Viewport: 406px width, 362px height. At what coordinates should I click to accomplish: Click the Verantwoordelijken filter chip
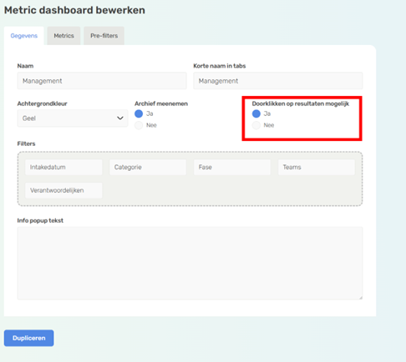click(63, 190)
